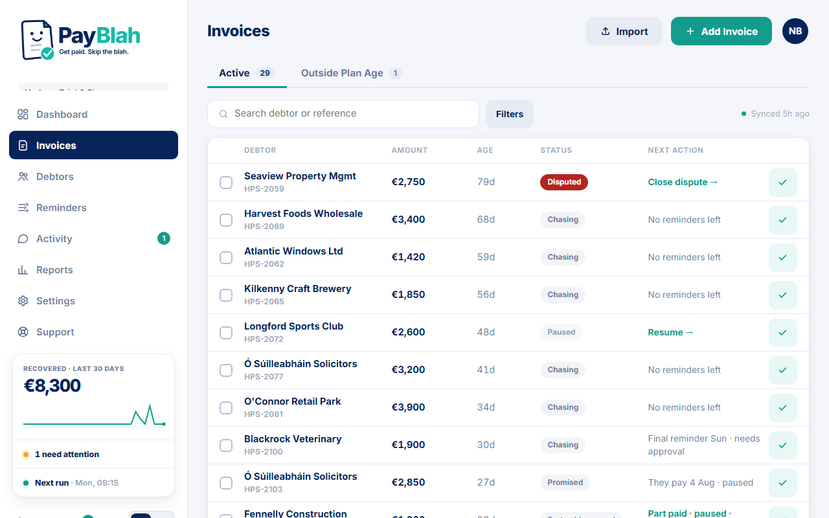
Task: Click the checkmark button for Harvest Foods Wholesale
Action: coord(783,220)
